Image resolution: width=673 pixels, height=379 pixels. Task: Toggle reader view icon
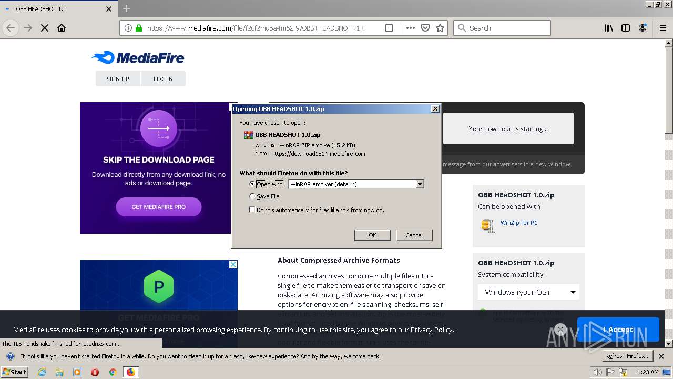[389, 28]
